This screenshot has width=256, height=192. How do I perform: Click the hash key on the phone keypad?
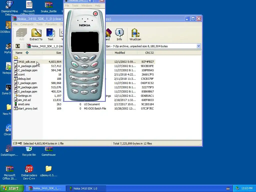coord(94,91)
